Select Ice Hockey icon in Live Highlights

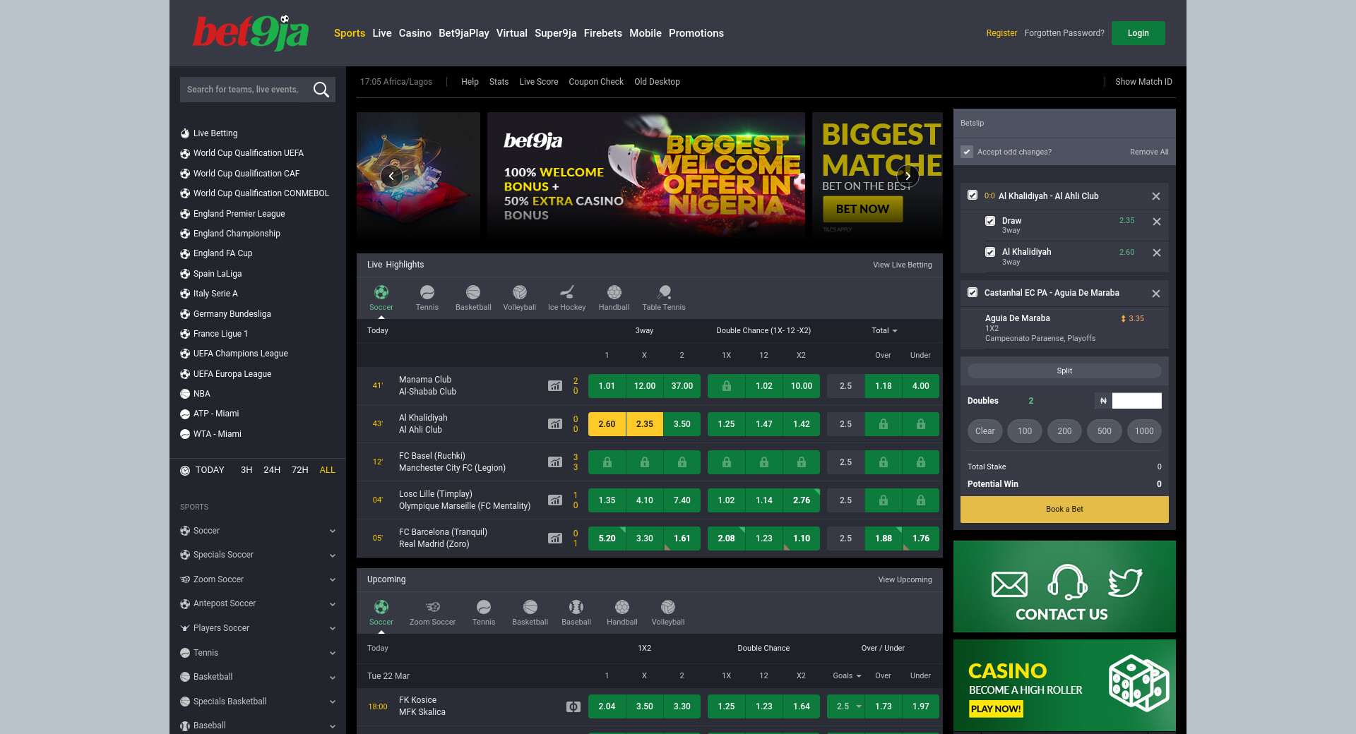tap(566, 293)
